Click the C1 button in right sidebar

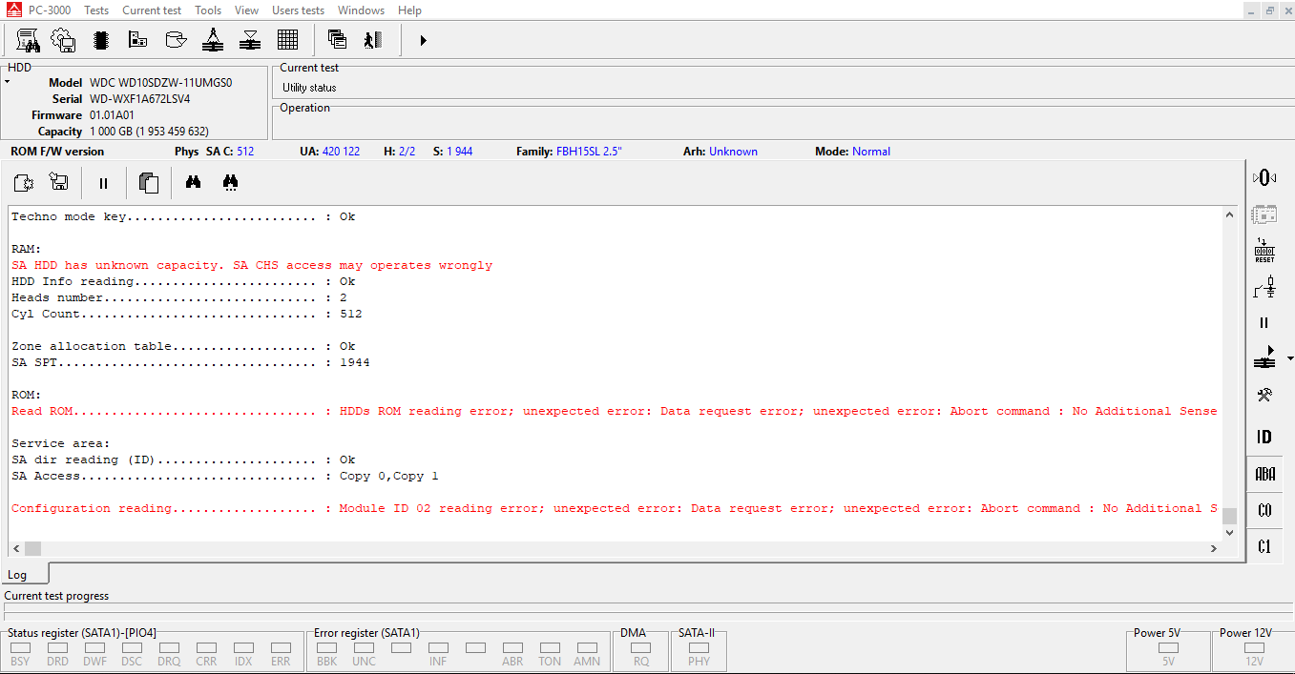1264,546
